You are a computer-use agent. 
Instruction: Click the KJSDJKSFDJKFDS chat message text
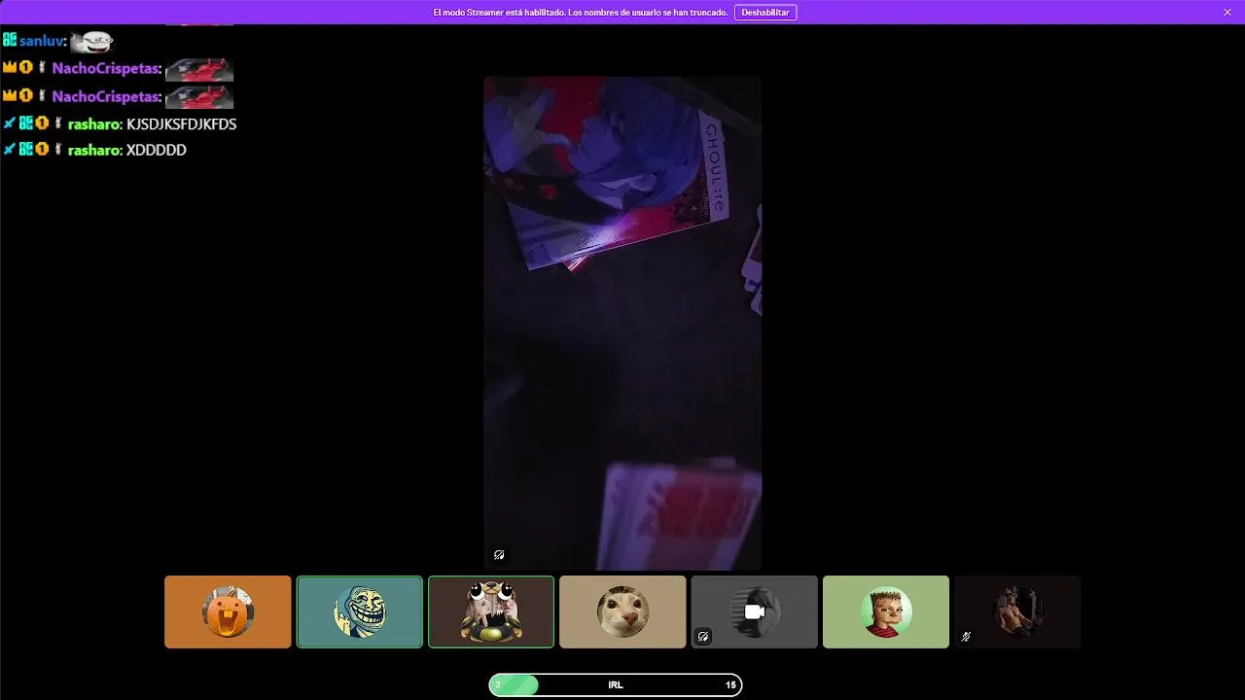[x=182, y=124]
